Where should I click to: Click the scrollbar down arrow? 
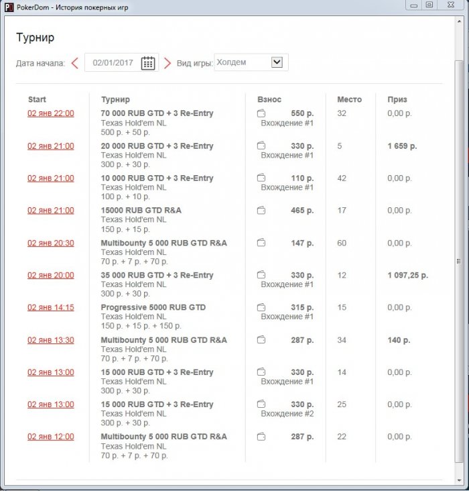click(459, 480)
